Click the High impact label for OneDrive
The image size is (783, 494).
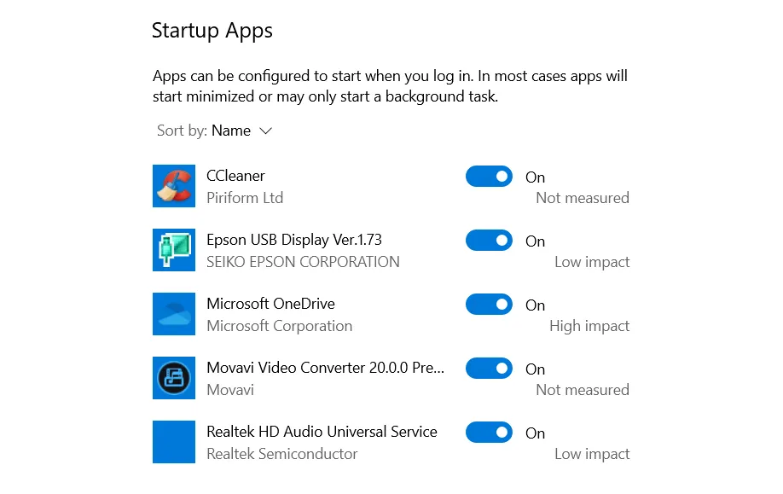(x=589, y=326)
